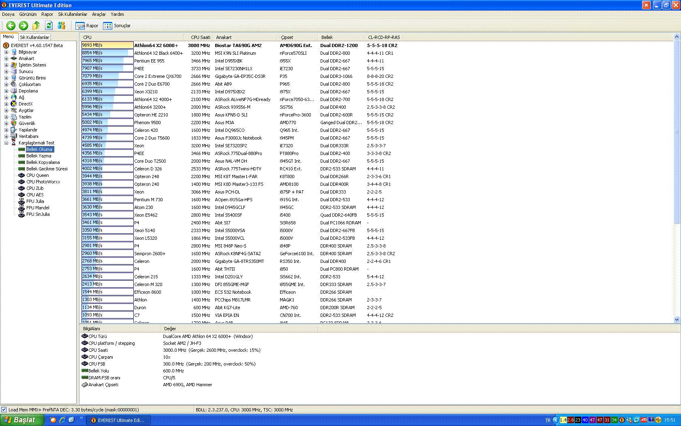Screen dimensions: 681x426
Task: Select the CPU PhotoWorxx benchmark icon
Action: click(x=21, y=182)
